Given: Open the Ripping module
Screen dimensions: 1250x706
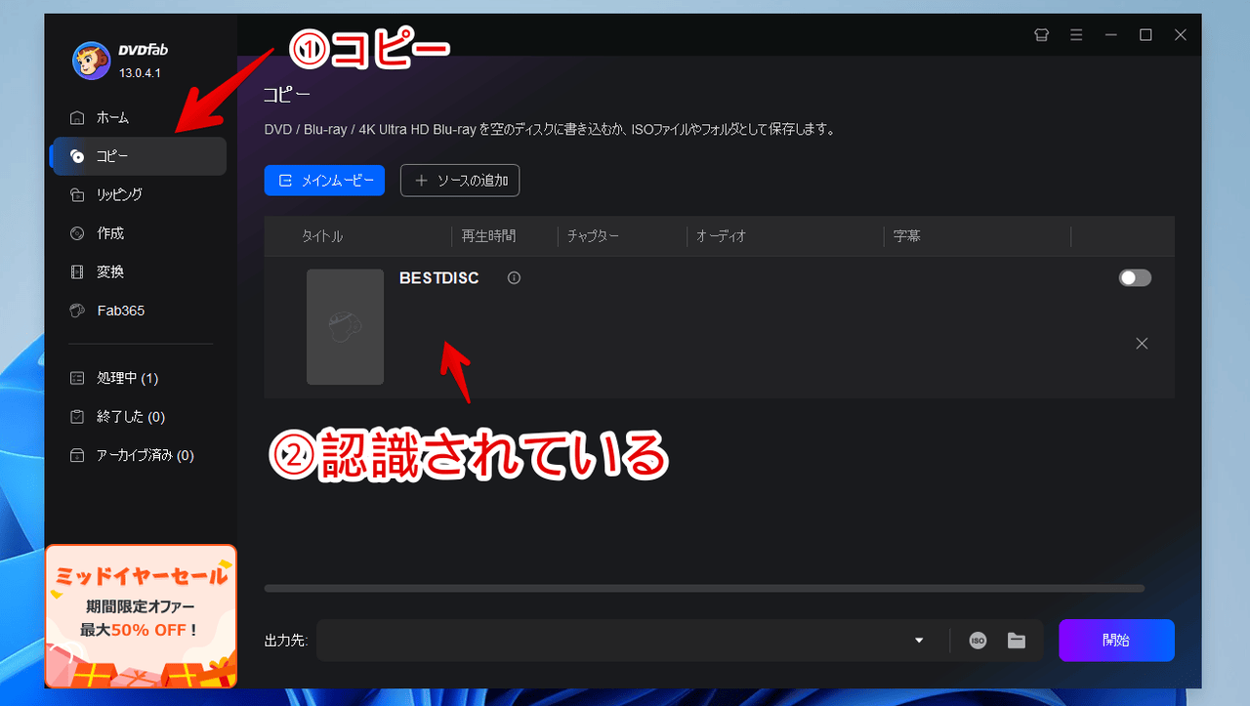Looking at the screenshot, I should pos(138,194).
